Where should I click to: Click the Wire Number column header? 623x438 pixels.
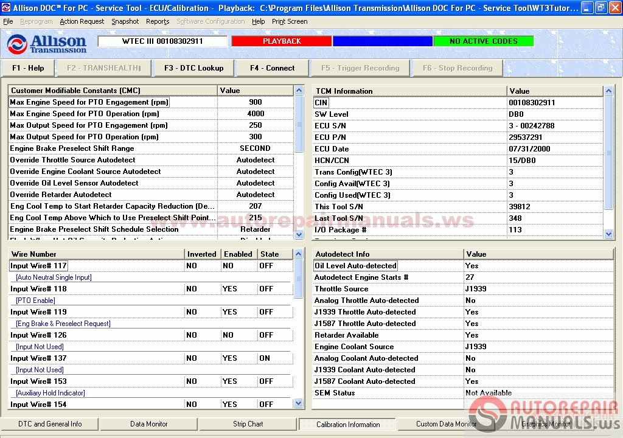coord(97,254)
